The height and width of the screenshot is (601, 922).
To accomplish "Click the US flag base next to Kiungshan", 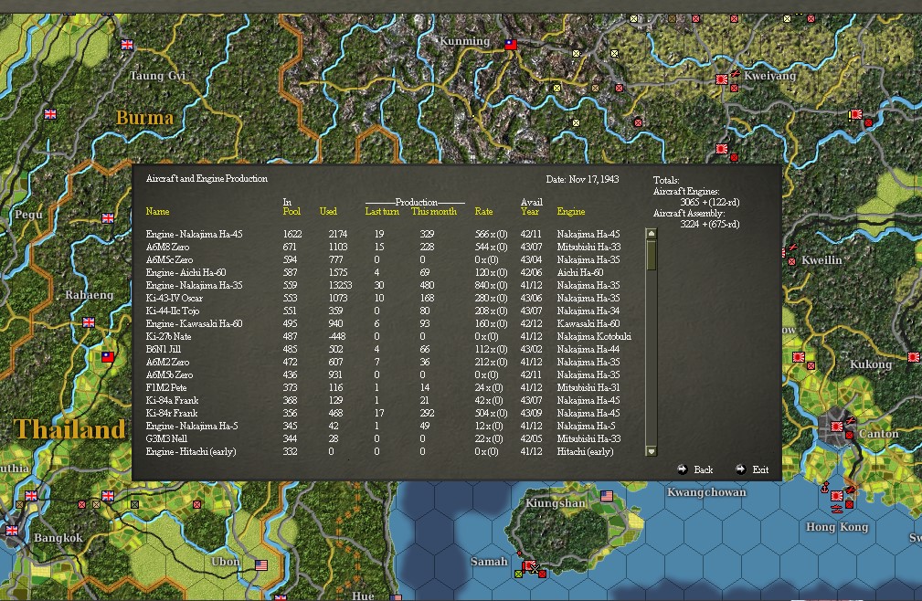I will click(x=607, y=496).
